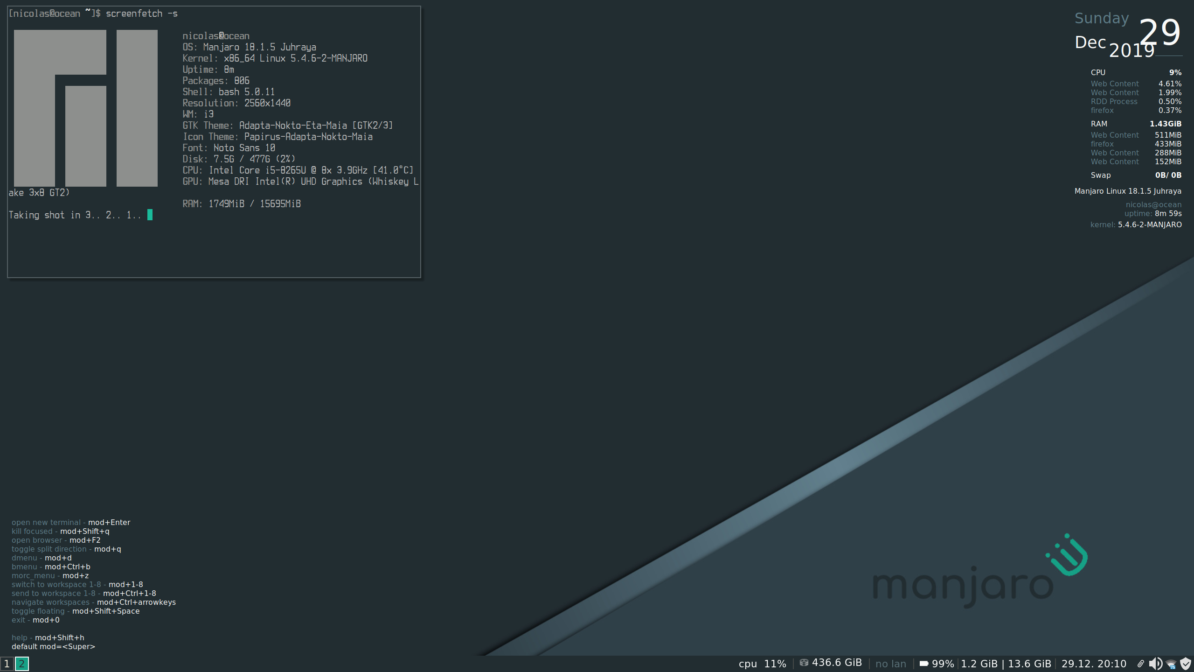
Task: Click the 'help - mod+Shift+h' hint
Action: (x=48, y=637)
